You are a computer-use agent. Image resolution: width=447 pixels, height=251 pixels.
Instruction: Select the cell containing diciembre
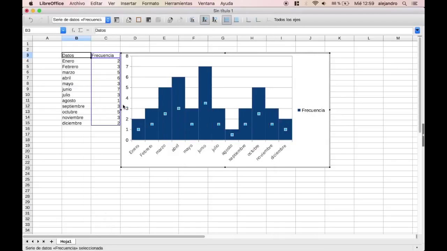[x=76, y=123]
